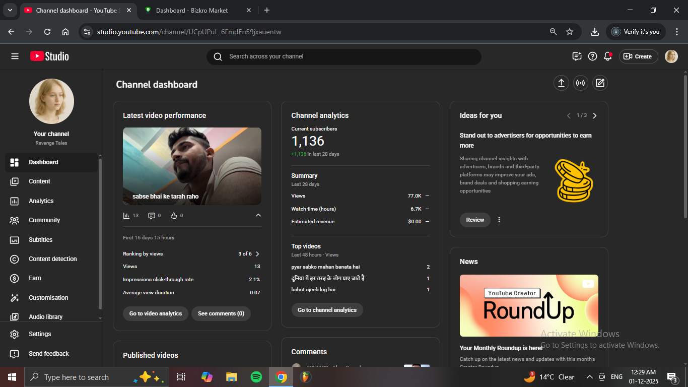This screenshot has height=387, width=688.
Task: Click the create post pencil icon
Action: pyautogui.click(x=600, y=83)
